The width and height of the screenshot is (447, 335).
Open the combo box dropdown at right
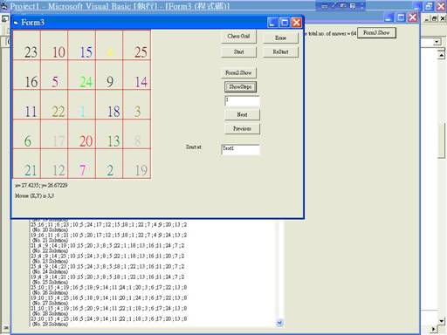[437, 43]
